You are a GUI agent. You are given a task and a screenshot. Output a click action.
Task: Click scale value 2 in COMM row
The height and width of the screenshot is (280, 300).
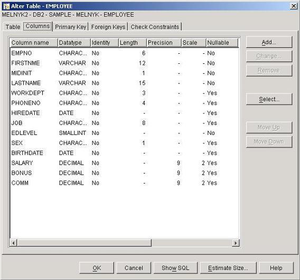(x=203, y=183)
